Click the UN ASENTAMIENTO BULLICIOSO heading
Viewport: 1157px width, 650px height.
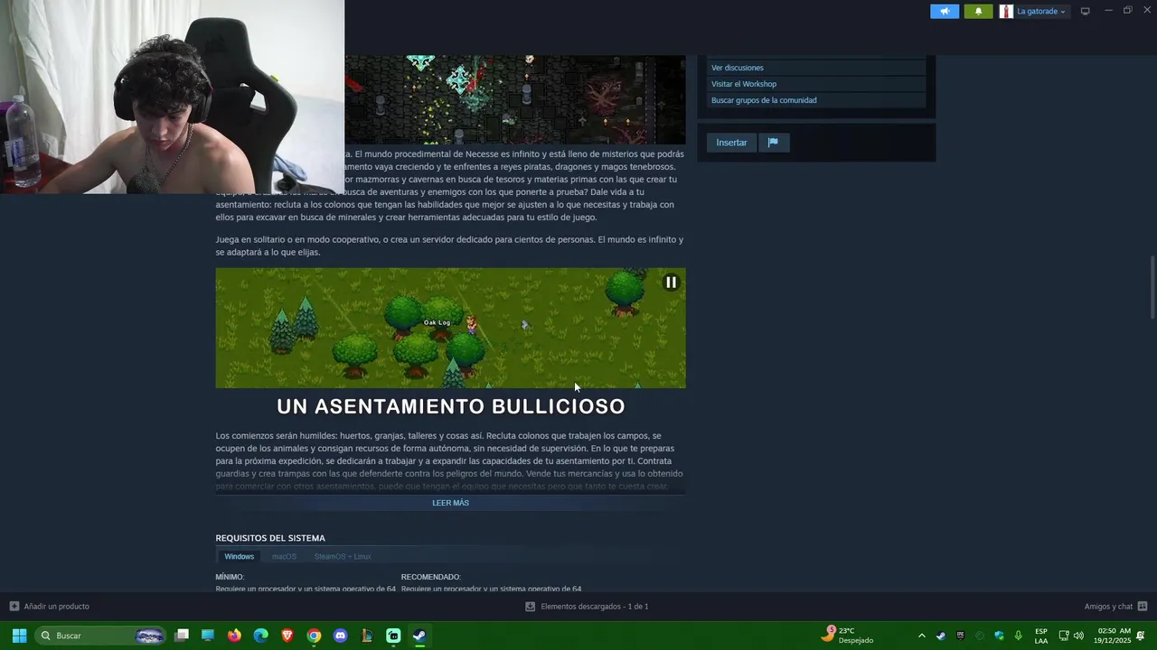pyautogui.click(x=450, y=407)
